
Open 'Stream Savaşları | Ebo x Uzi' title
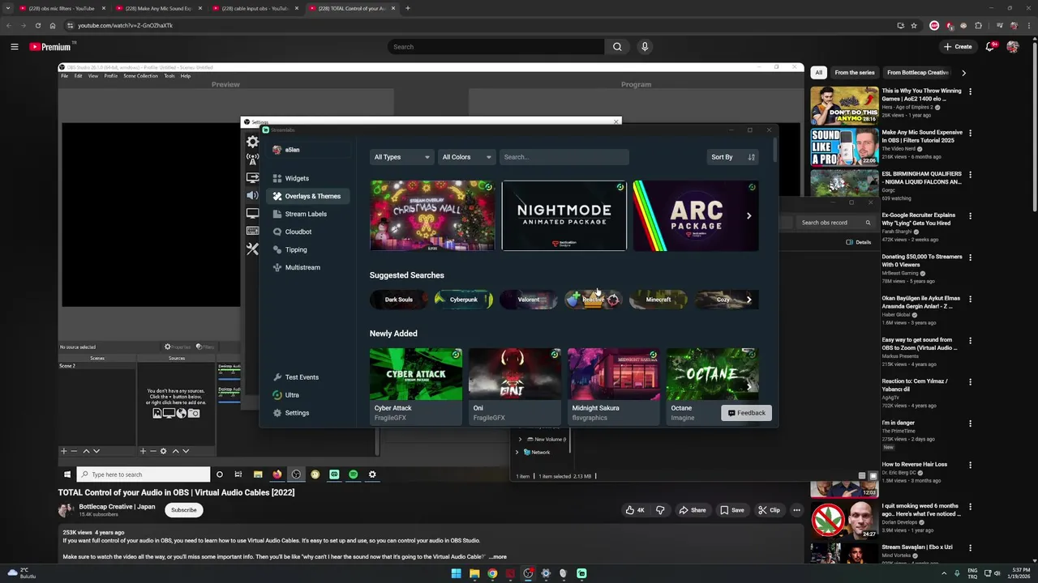click(x=917, y=547)
